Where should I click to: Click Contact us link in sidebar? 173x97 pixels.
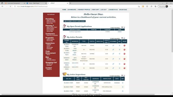pos(49,70)
